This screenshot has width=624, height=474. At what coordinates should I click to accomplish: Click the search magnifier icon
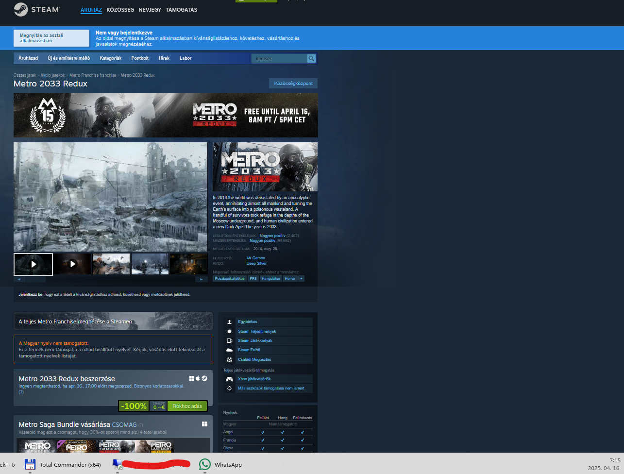pyautogui.click(x=311, y=58)
